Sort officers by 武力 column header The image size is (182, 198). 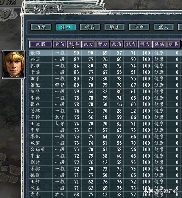coord(88,44)
